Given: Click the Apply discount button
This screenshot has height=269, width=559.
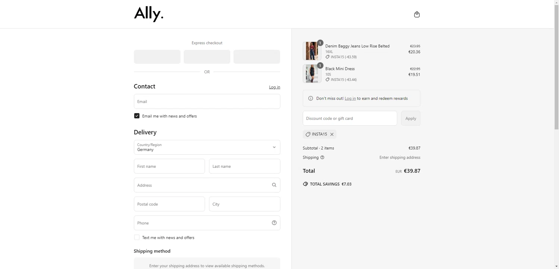Looking at the screenshot, I should [411, 118].
